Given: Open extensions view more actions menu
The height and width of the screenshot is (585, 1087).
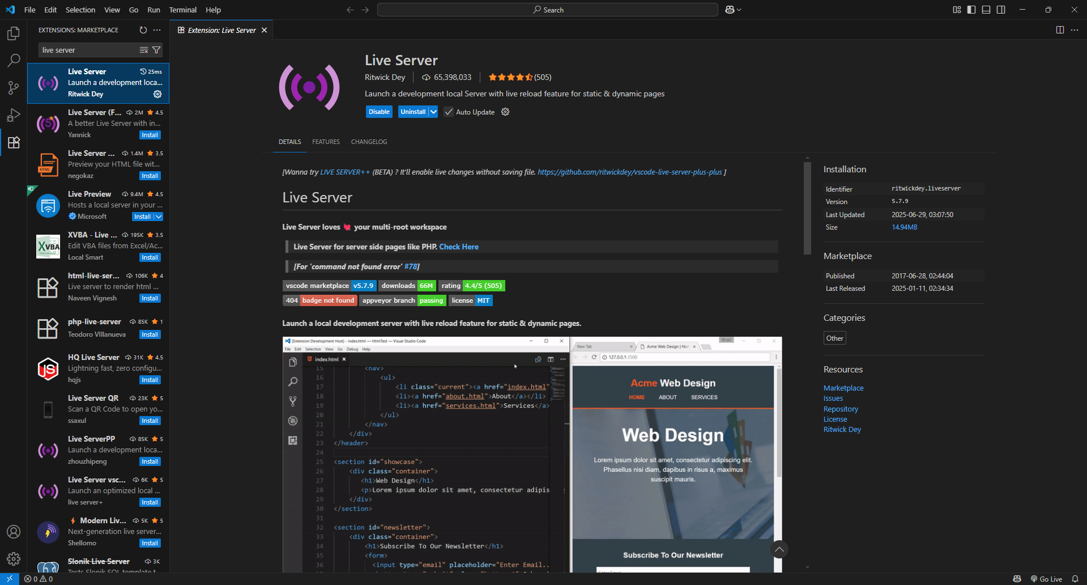Looking at the screenshot, I should [x=157, y=30].
